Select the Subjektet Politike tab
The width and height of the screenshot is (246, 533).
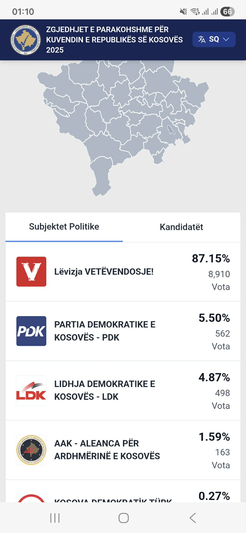click(64, 227)
